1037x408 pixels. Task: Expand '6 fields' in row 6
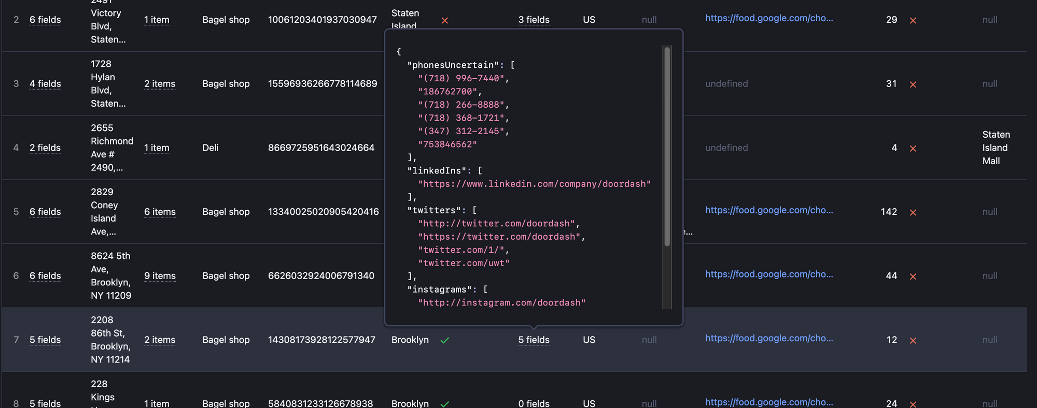coord(45,276)
